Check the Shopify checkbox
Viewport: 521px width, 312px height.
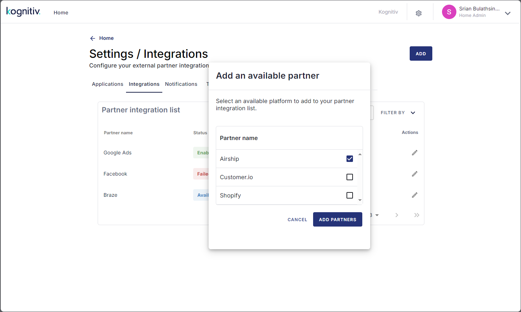click(350, 195)
